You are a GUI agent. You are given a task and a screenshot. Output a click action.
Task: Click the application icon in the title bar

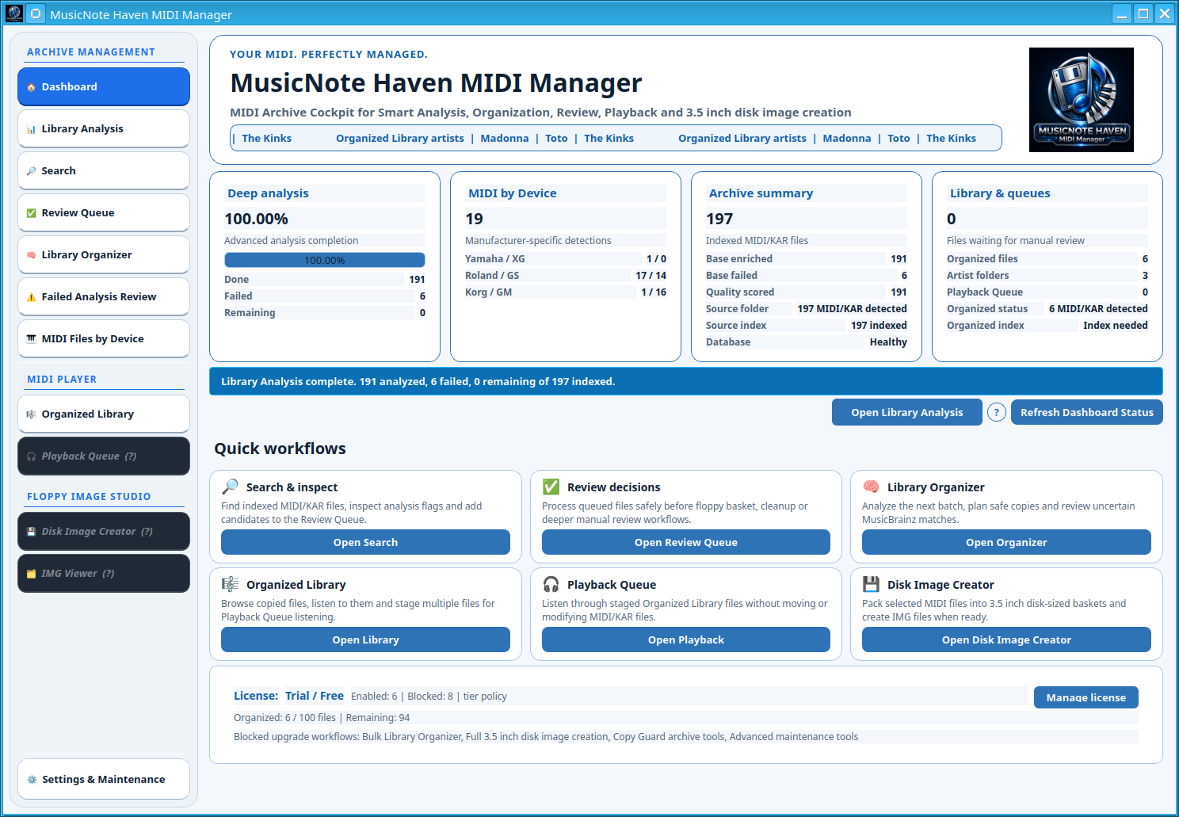(13, 13)
